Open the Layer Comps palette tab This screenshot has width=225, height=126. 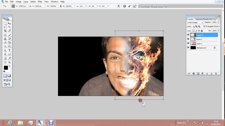158,7
